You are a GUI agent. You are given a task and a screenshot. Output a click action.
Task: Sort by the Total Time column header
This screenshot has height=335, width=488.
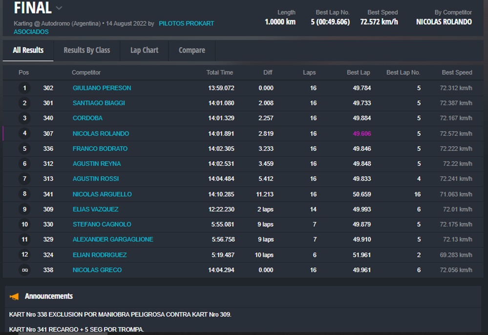click(219, 73)
